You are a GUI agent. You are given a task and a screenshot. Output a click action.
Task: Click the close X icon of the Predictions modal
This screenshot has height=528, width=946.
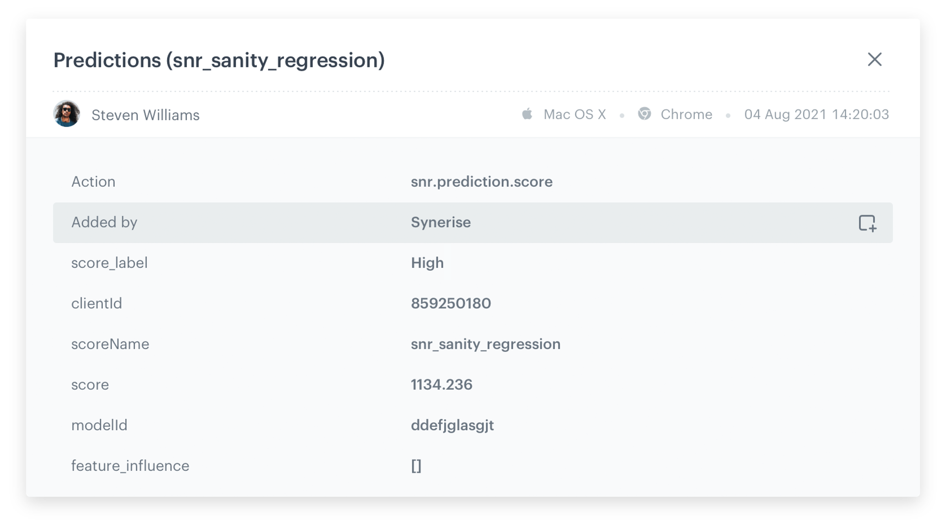[875, 59]
